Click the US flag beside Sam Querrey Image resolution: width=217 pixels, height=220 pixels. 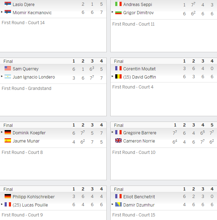pyautogui.click(x=8, y=68)
